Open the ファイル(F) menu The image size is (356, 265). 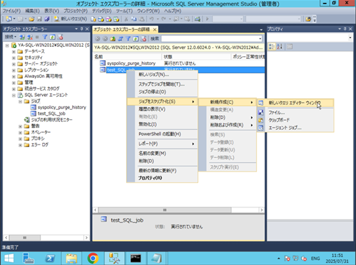pos(12,11)
